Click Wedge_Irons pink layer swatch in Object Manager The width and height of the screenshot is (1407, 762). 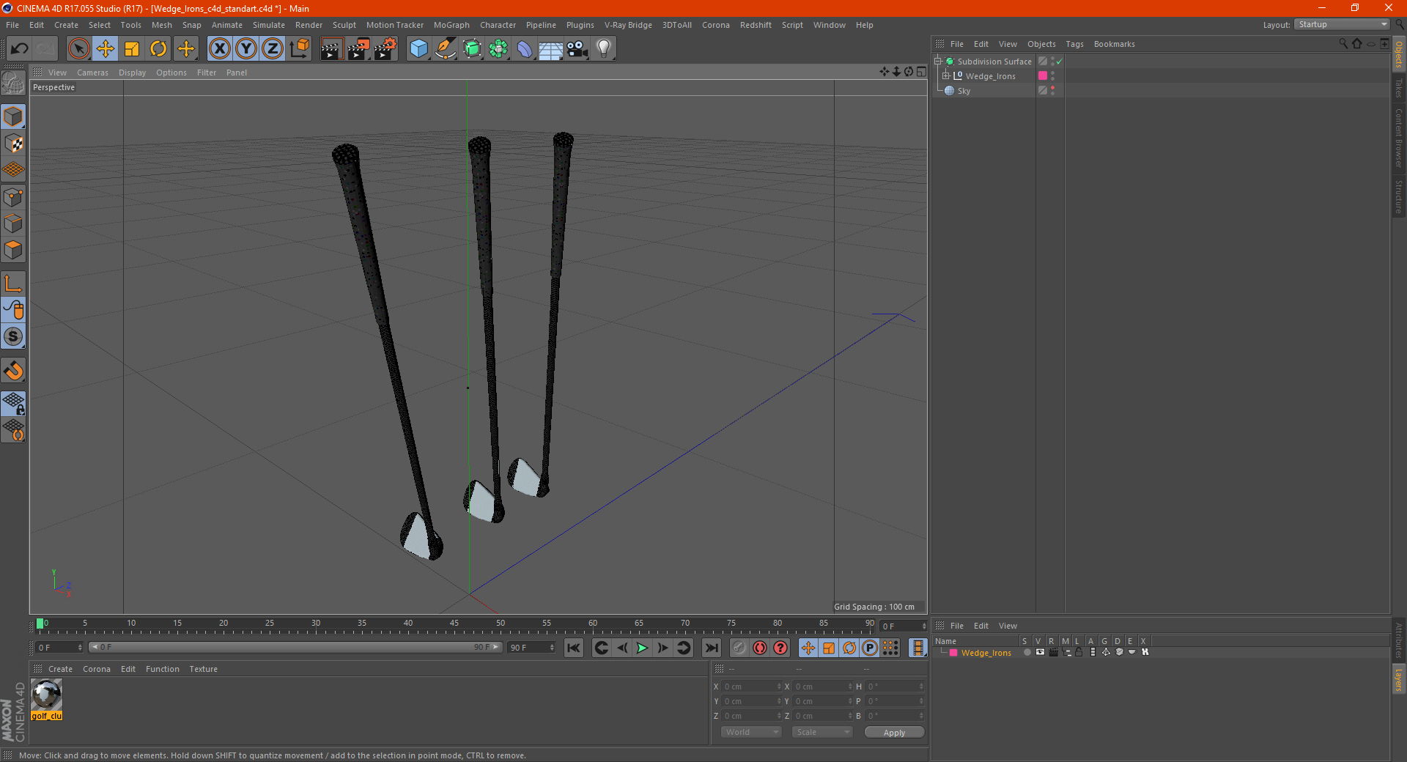(x=1043, y=75)
